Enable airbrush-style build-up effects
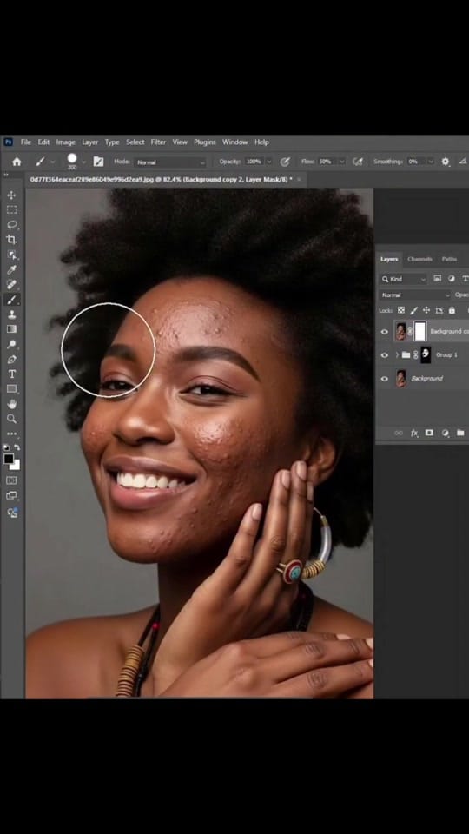 [x=358, y=162]
